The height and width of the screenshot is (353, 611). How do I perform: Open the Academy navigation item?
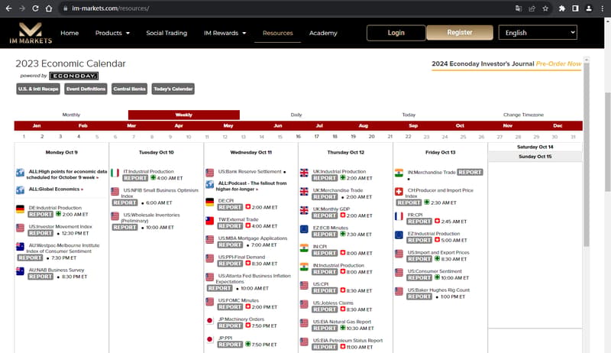click(x=323, y=33)
